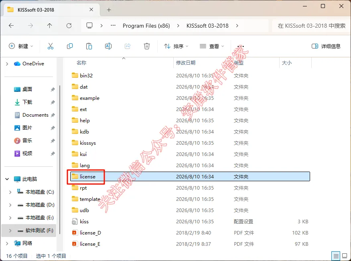
Task: Click KISSsoft 03-2018 breadcrumb segment
Action: coord(207,26)
